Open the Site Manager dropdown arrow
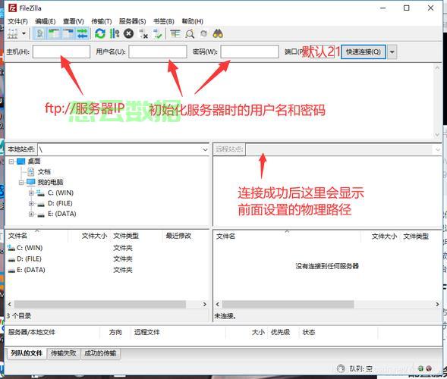 click(24, 34)
